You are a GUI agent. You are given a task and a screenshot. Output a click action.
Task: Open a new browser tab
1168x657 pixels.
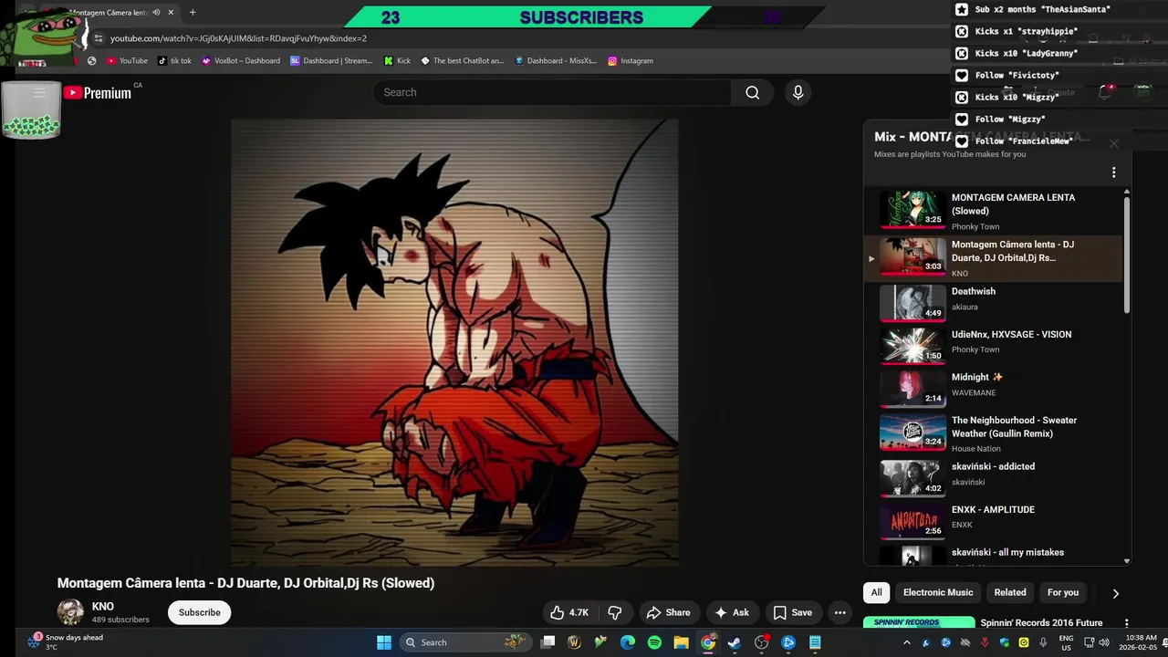193,13
